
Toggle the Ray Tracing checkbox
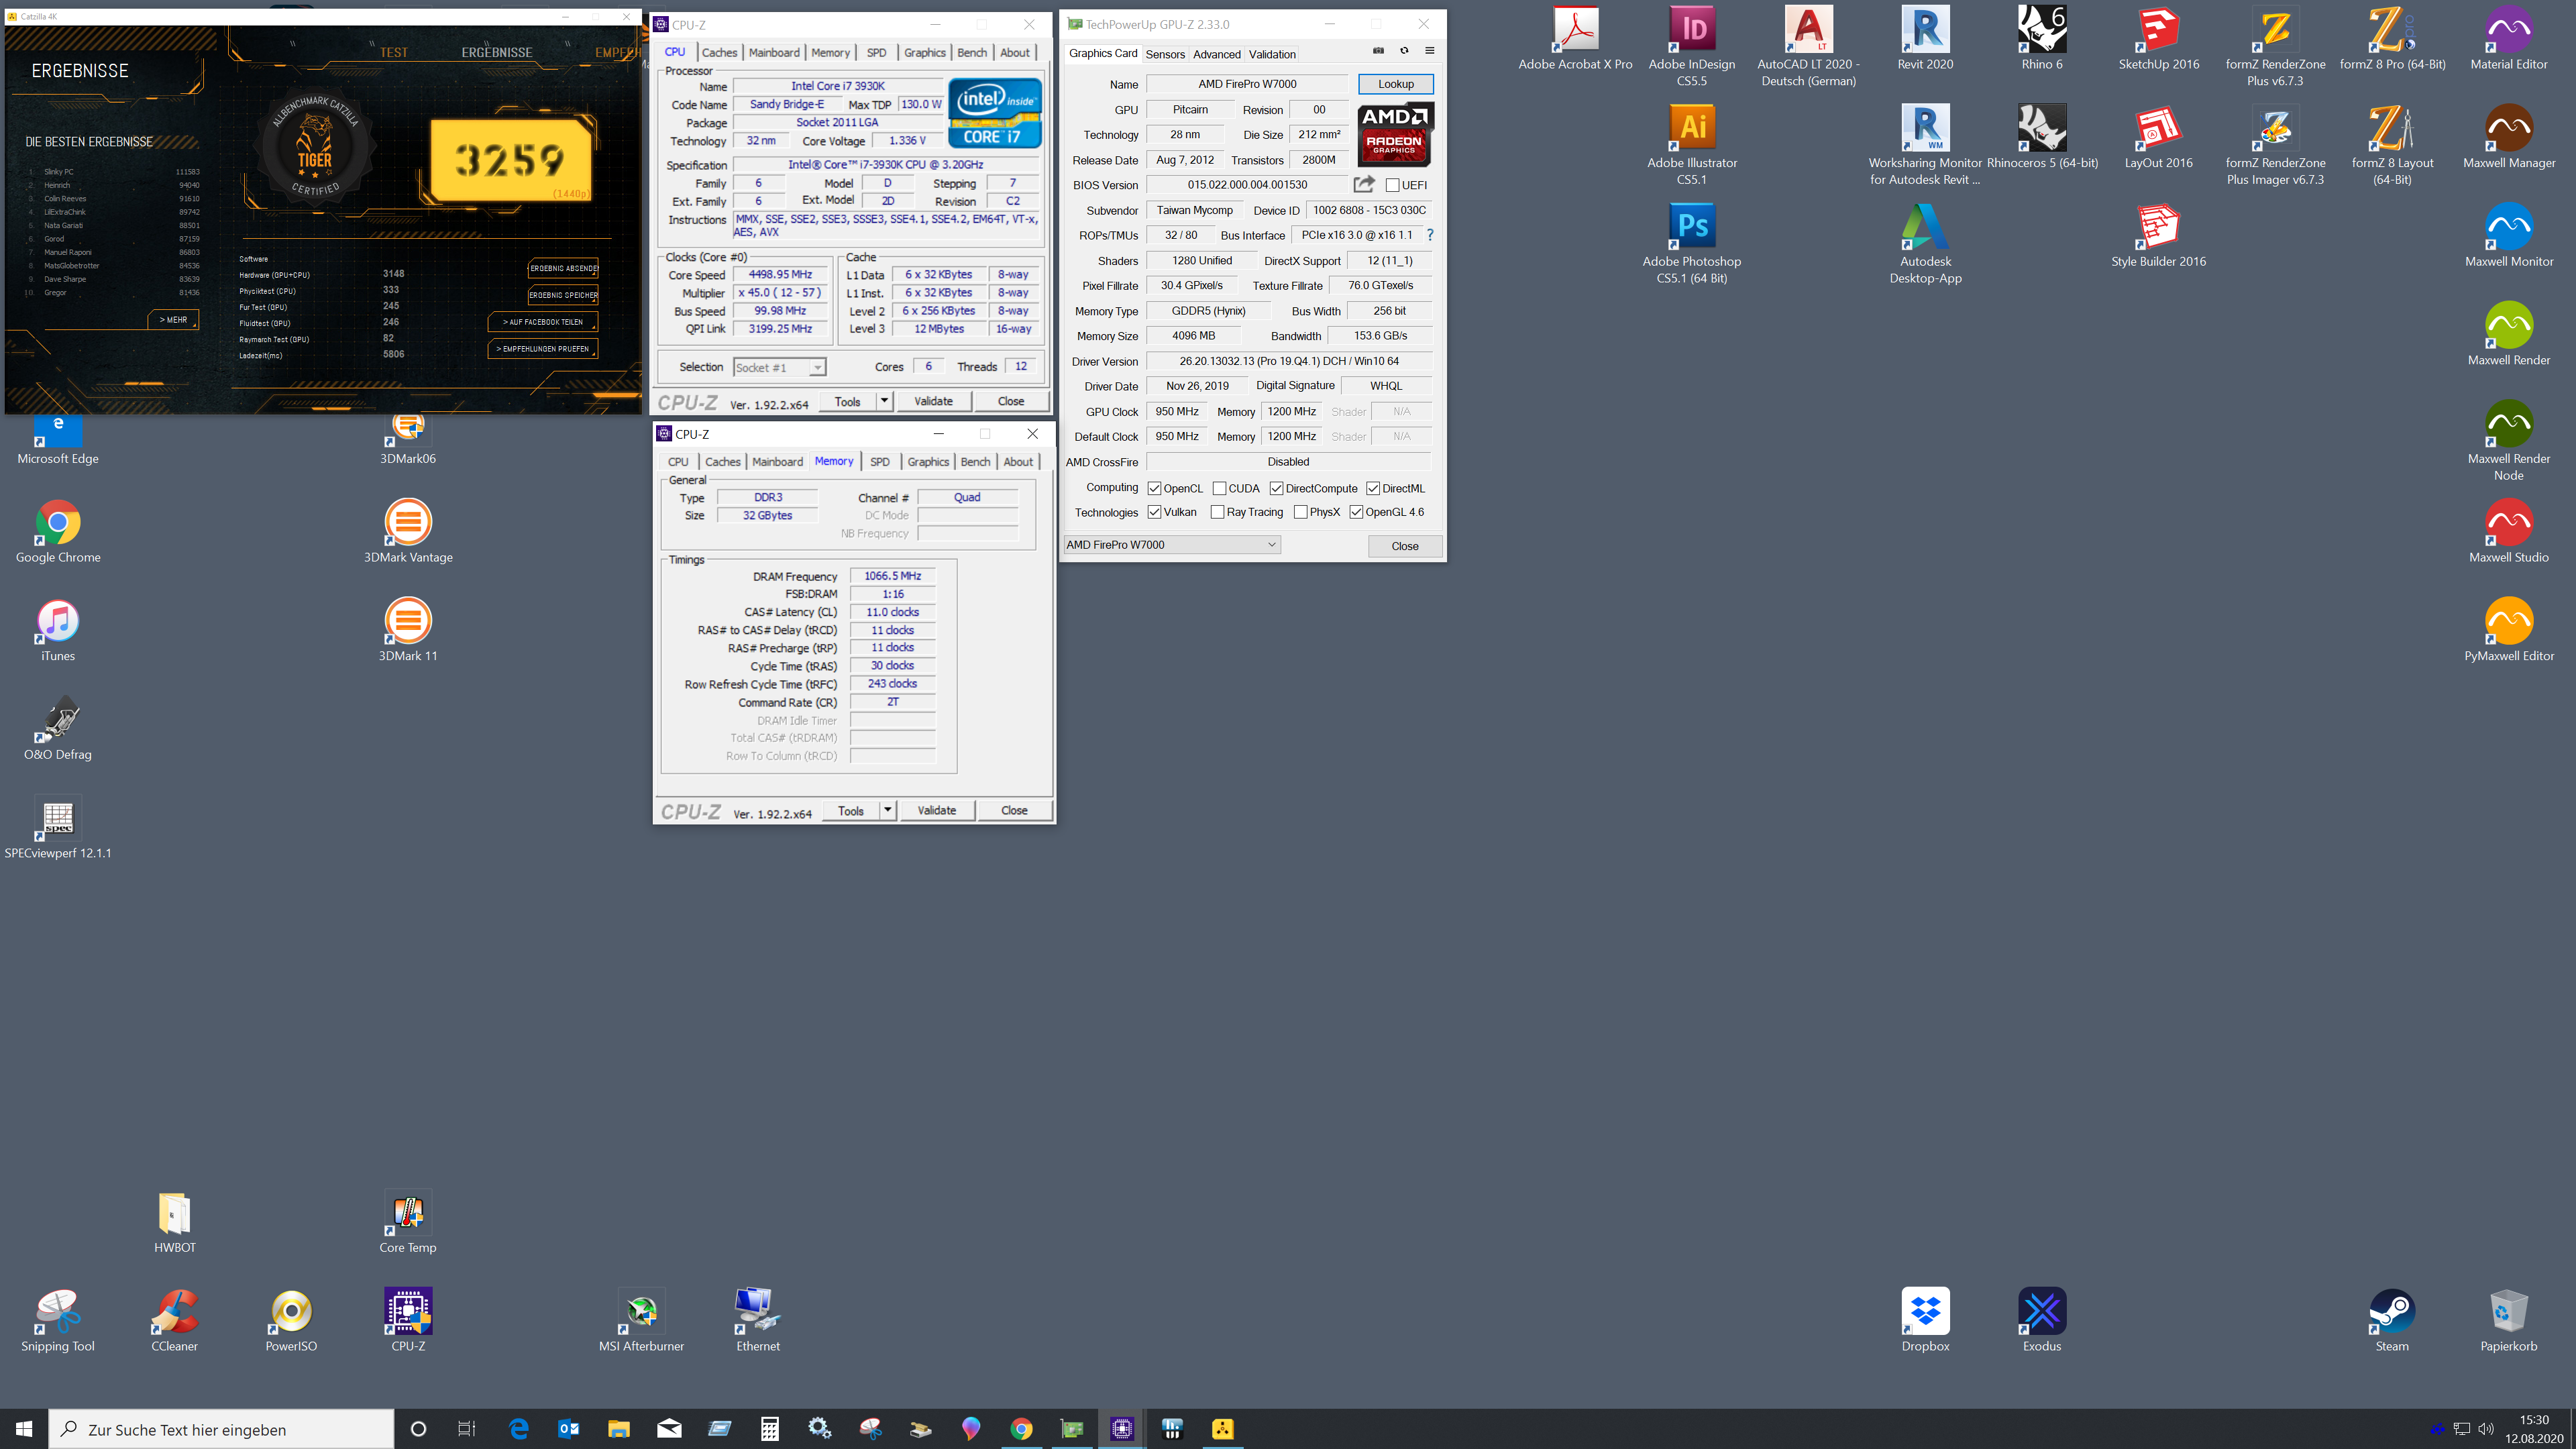[1217, 512]
